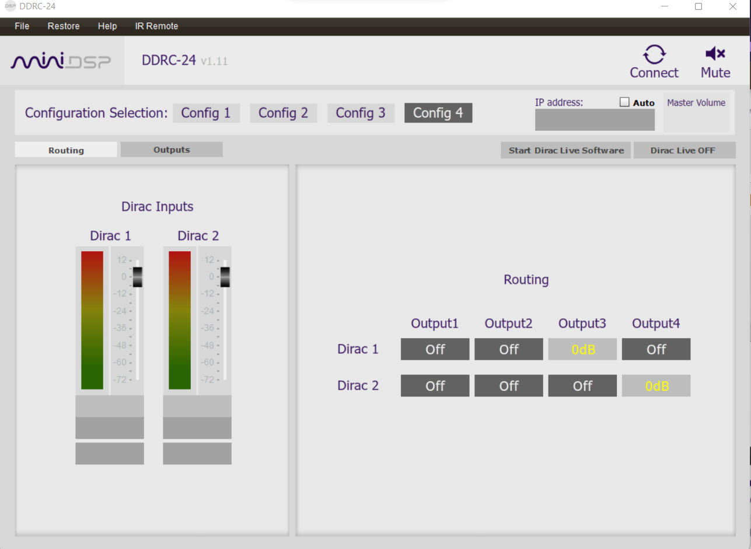Click the Output2 column header
The height and width of the screenshot is (549, 751).
(509, 323)
